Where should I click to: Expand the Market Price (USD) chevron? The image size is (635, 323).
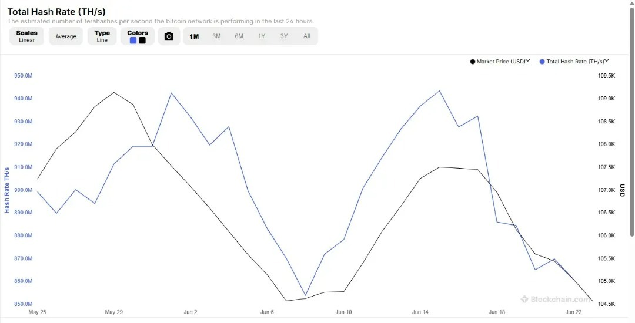tap(528, 61)
